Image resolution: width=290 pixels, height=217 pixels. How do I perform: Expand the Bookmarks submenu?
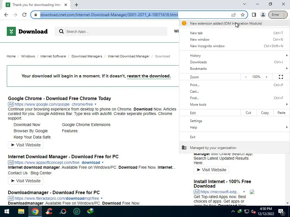pos(234,68)
